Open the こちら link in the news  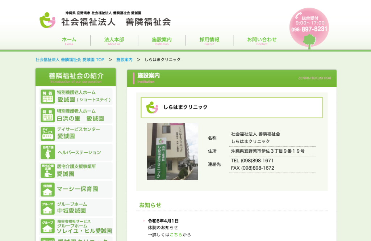[x=176, y=234]
